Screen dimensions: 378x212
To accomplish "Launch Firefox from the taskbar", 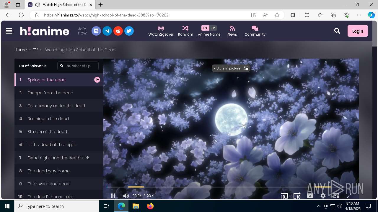I will coord(150,206).
